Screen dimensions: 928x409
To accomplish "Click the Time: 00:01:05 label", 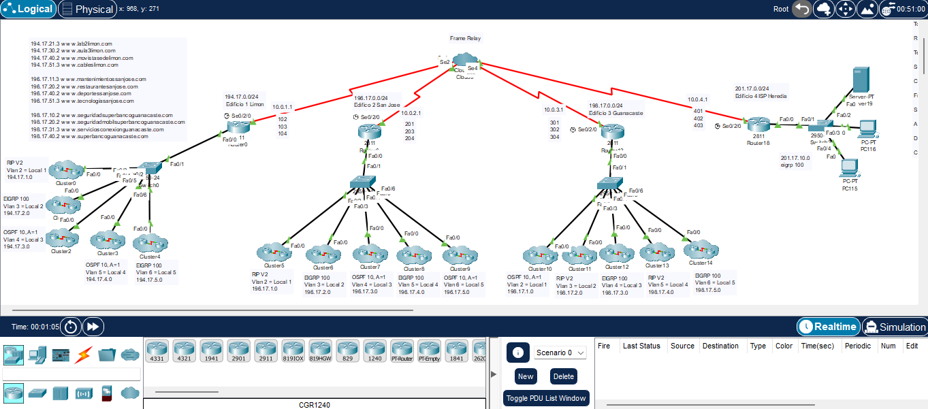I will click(x=35, y=327).
